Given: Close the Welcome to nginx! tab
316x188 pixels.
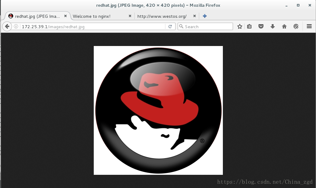Looking at the screenshot, I should [130, 16].
